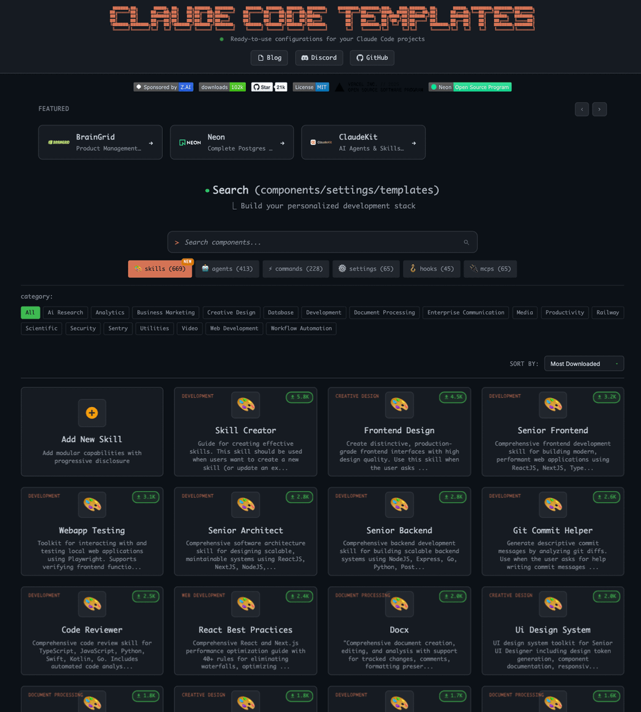Click the Search components input field
The height and width of the screenshot is (712, 641).
(x=322, y=242)
